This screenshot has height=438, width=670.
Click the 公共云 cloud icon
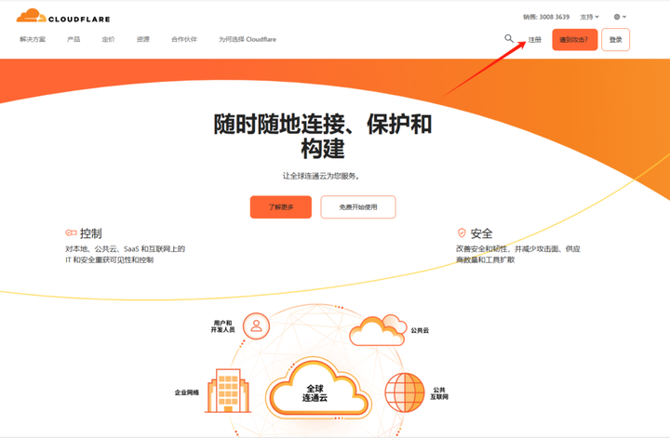coord(378,330)
